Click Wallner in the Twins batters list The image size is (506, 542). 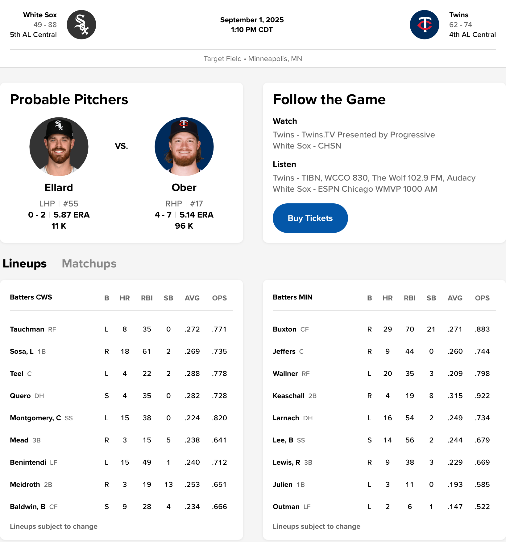click(x=285, y=373)
